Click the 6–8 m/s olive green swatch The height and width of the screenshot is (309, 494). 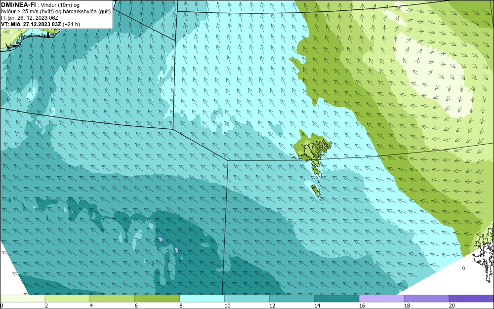(157, 299)
